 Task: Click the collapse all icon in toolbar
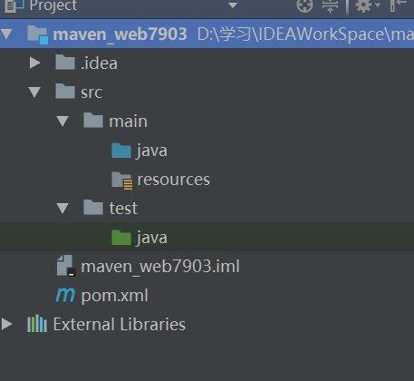[x=330, y=5]
